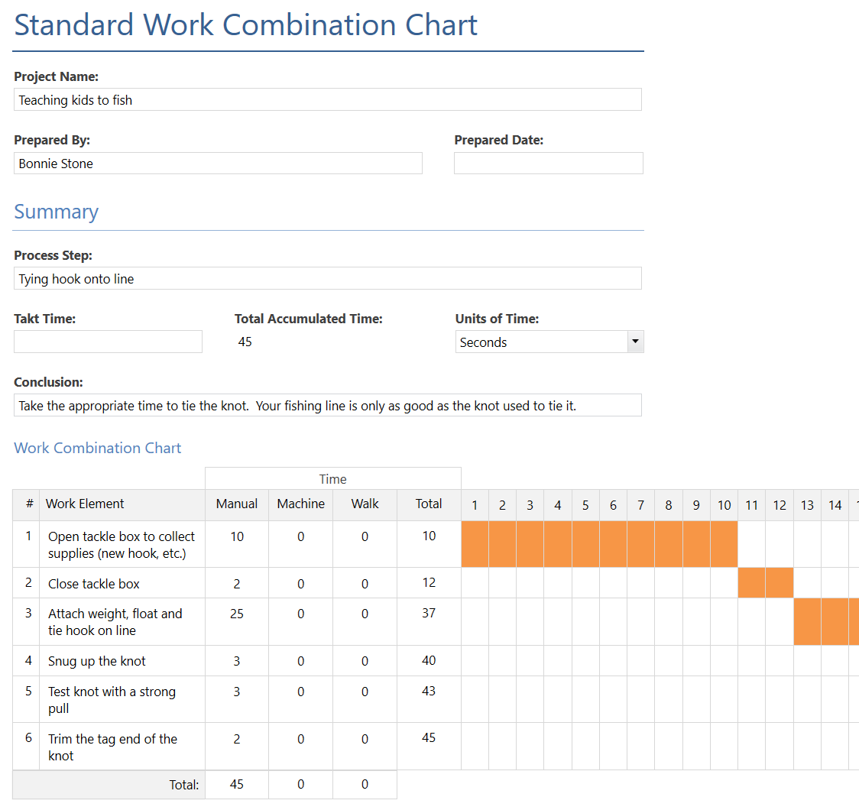Click the timeline column 13 header
The height and width of the screenshot is (810, 859).
click(807, 505)
